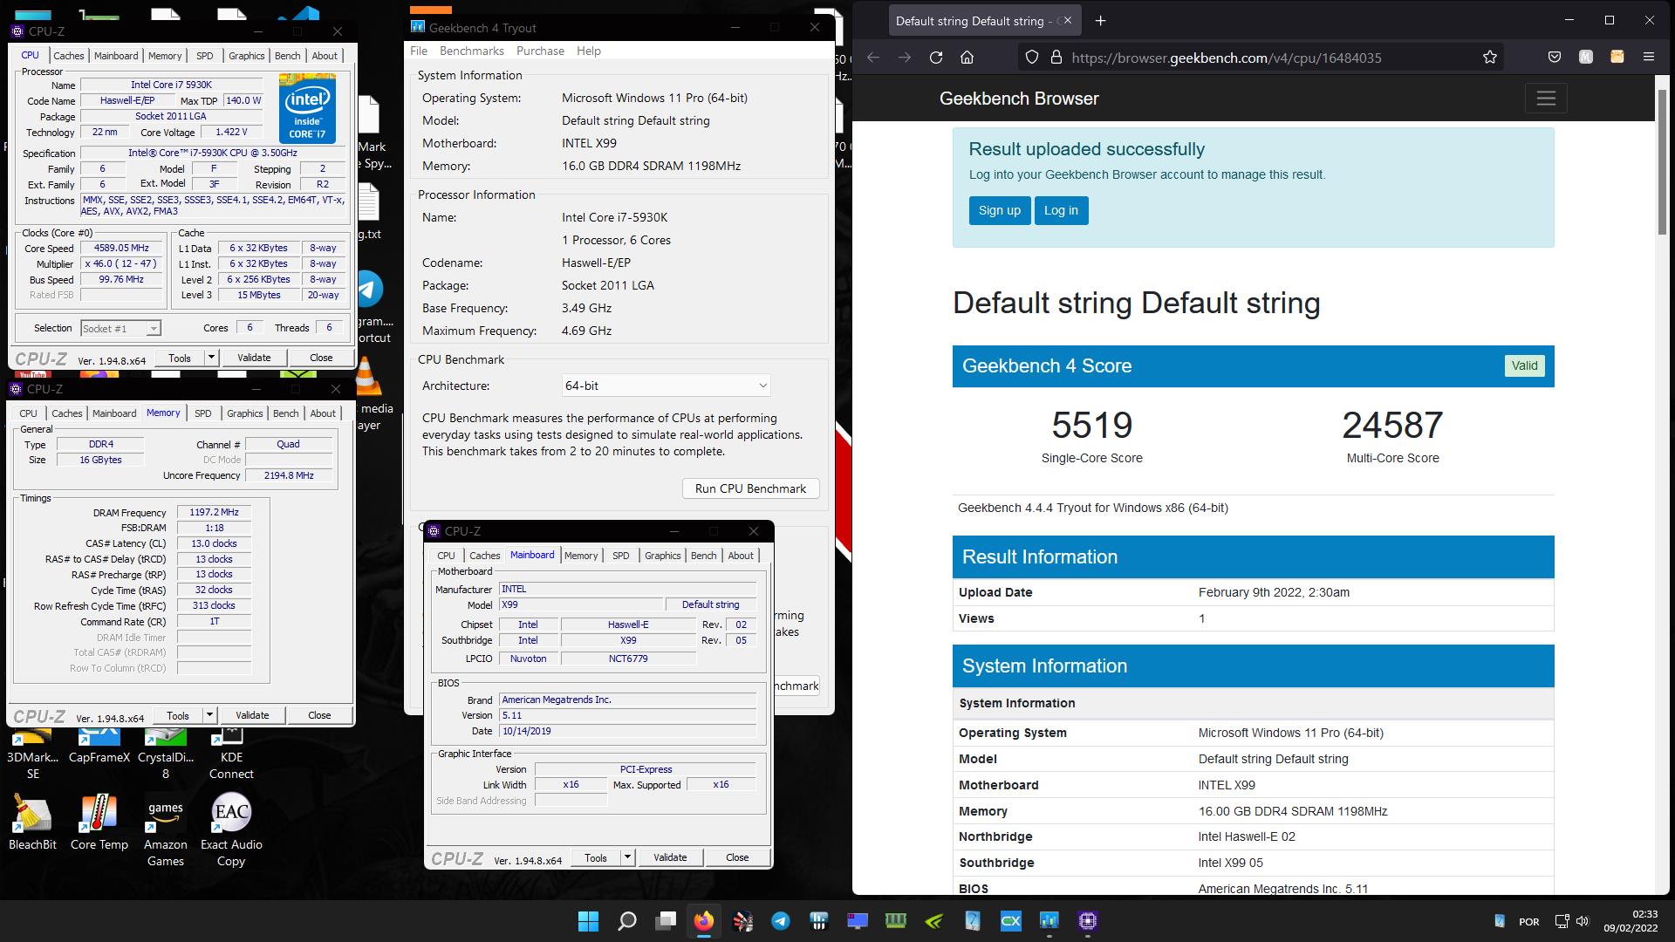Open Task View on the taskbar
The image size is (1675, 942).
pyautogui.click(x=666, y=921)
